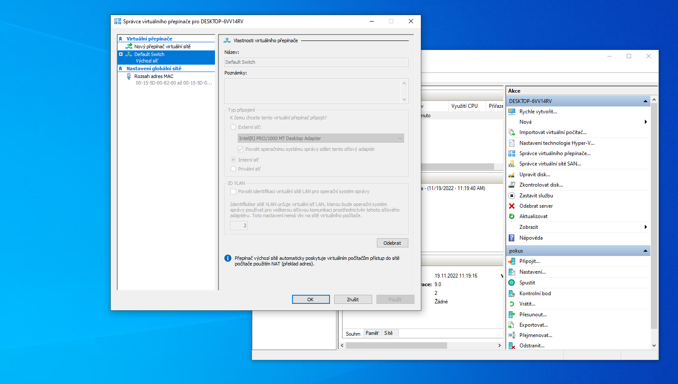Collapse the Nastavení globální sítě section
The width and height of the screenshot is (678, 384).
pyautogui.click(x=121, y=69)
